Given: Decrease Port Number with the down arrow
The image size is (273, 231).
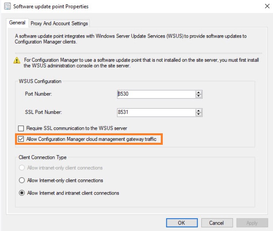Looking at the screenshot, I should (199, 96).
